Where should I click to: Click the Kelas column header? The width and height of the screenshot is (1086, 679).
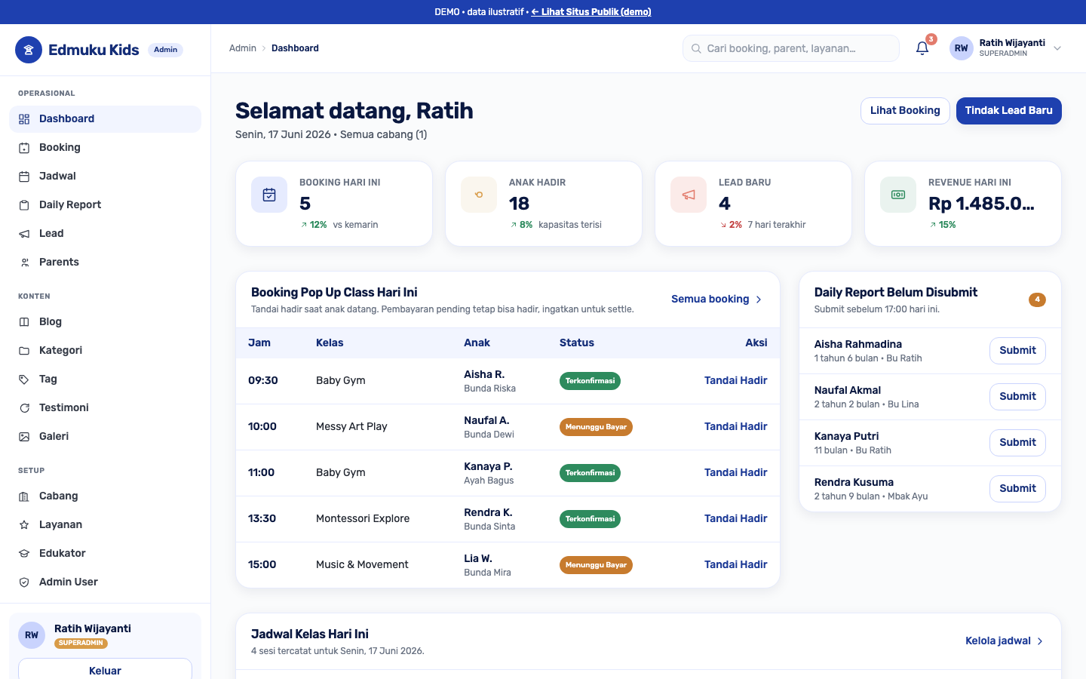(330, 343)
